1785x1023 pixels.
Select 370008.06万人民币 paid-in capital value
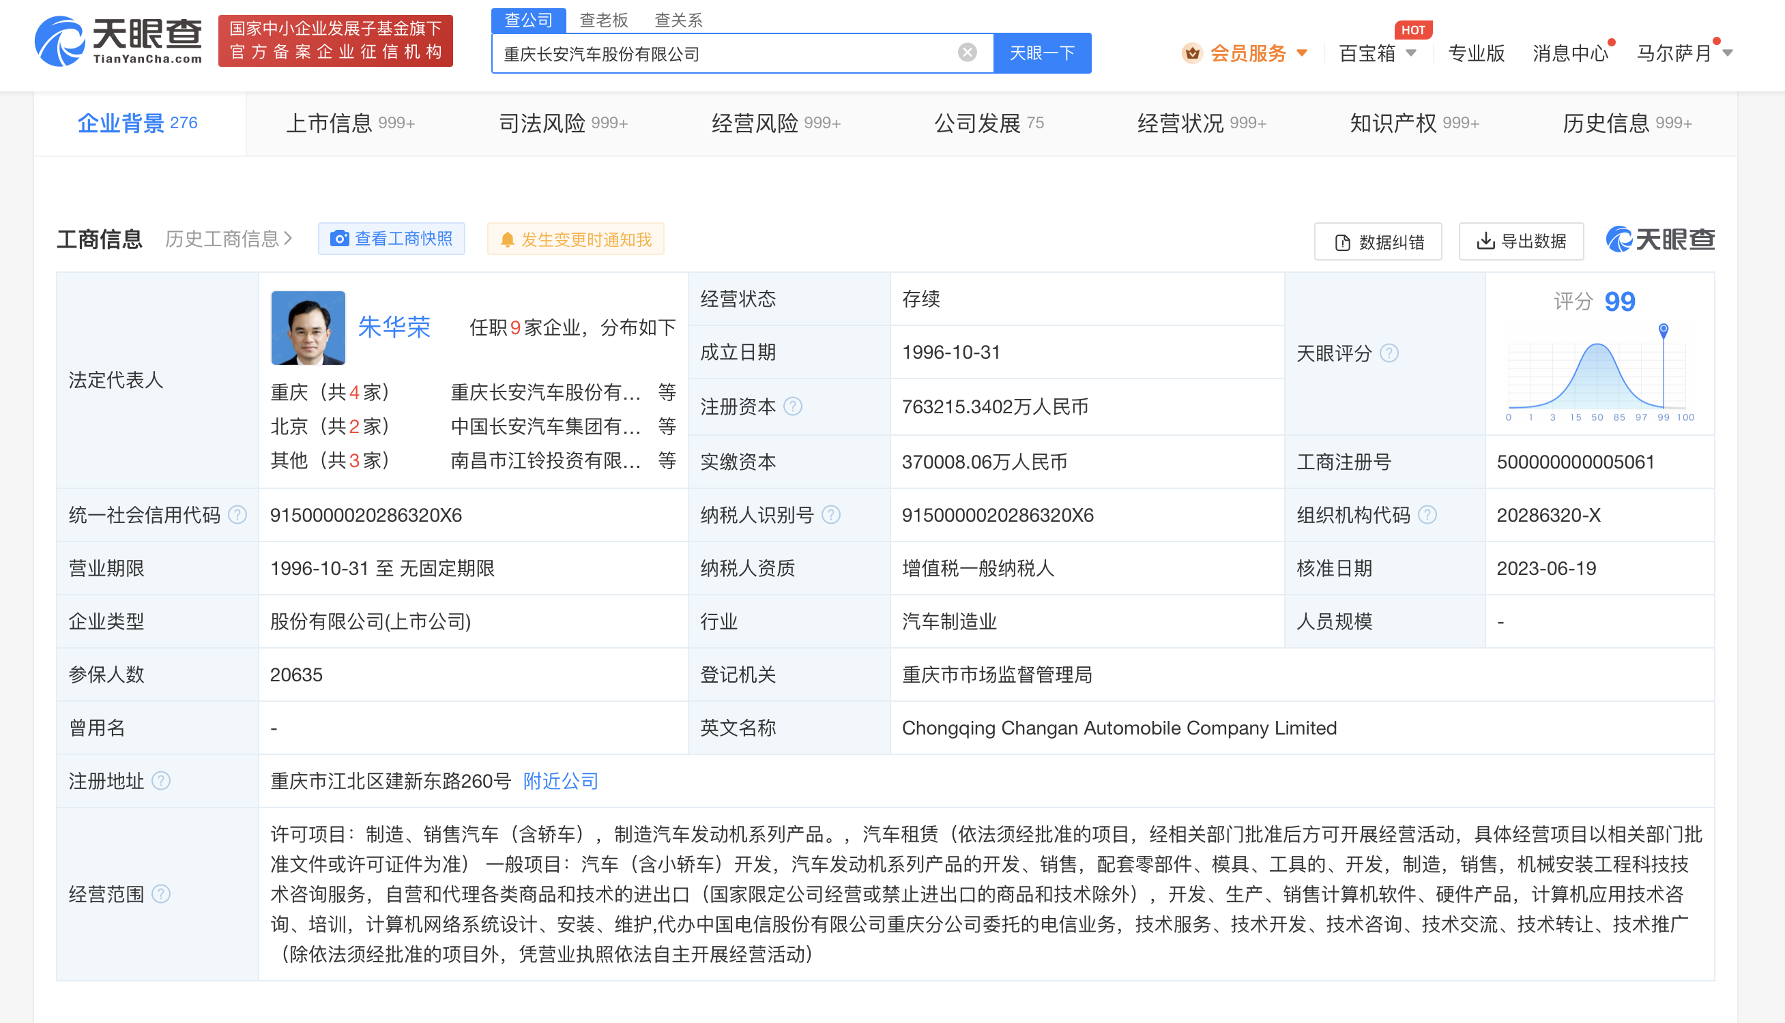[985, 462]
